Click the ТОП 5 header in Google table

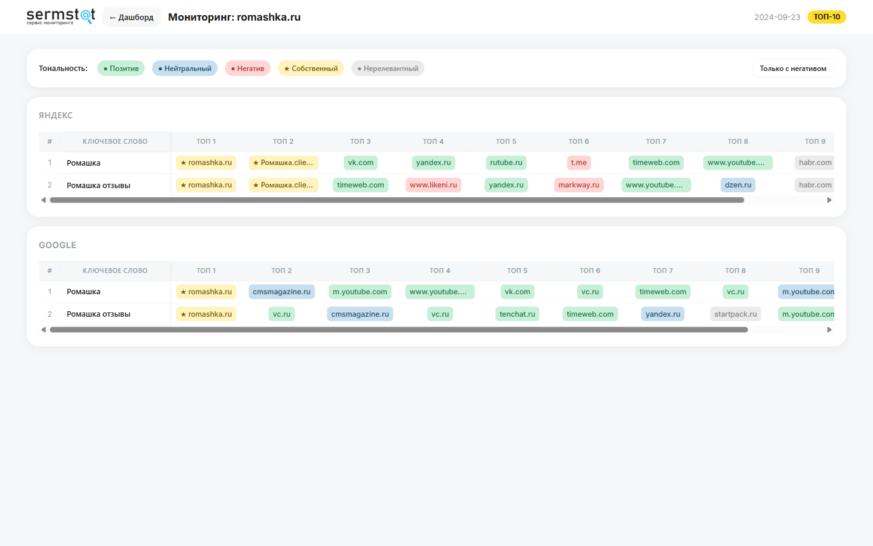tap(517, 271)
